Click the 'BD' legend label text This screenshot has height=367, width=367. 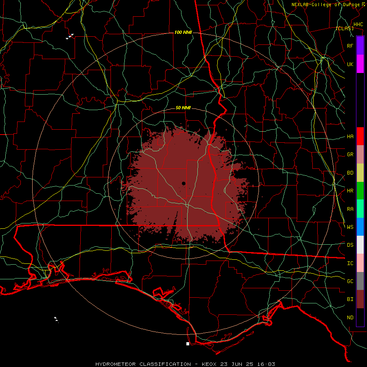(350, 173)
